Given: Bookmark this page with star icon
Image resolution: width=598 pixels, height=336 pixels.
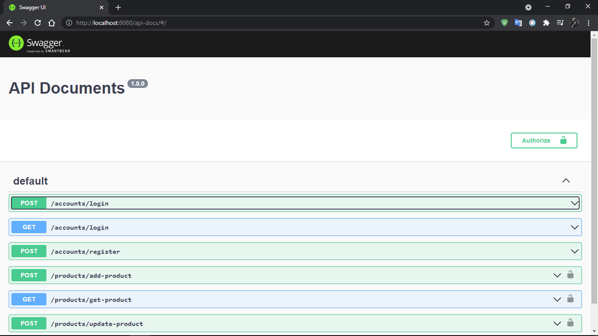Looking at the screenshot, I should (x=486, y=23).
